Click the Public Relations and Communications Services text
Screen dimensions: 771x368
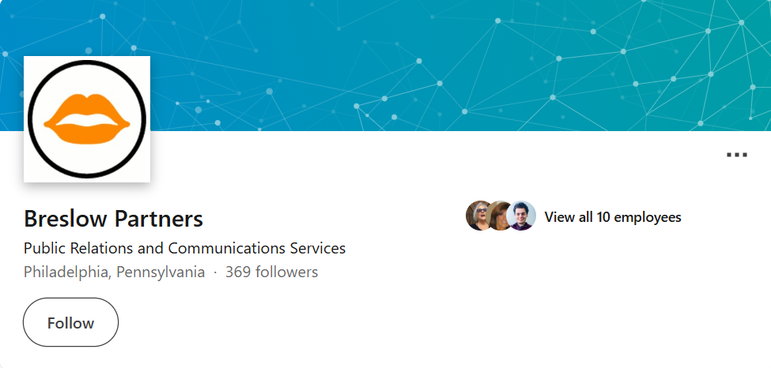[x=184, y=248]
